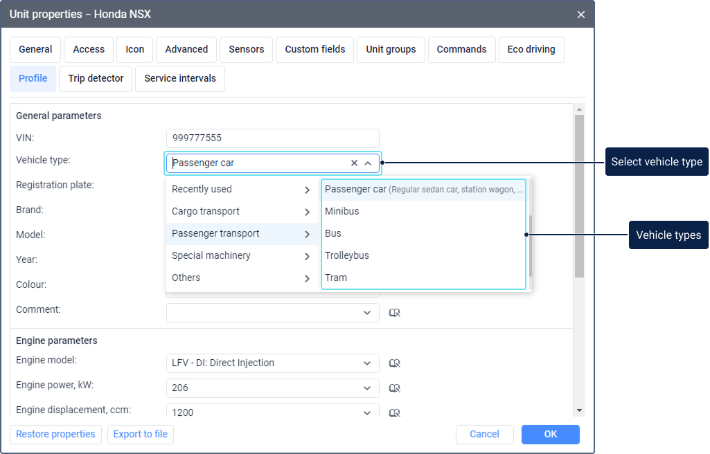Viewport: 710px width, 454px height.
Task: Collapse the Vehicle type dropdown
Action: [368, 163]
